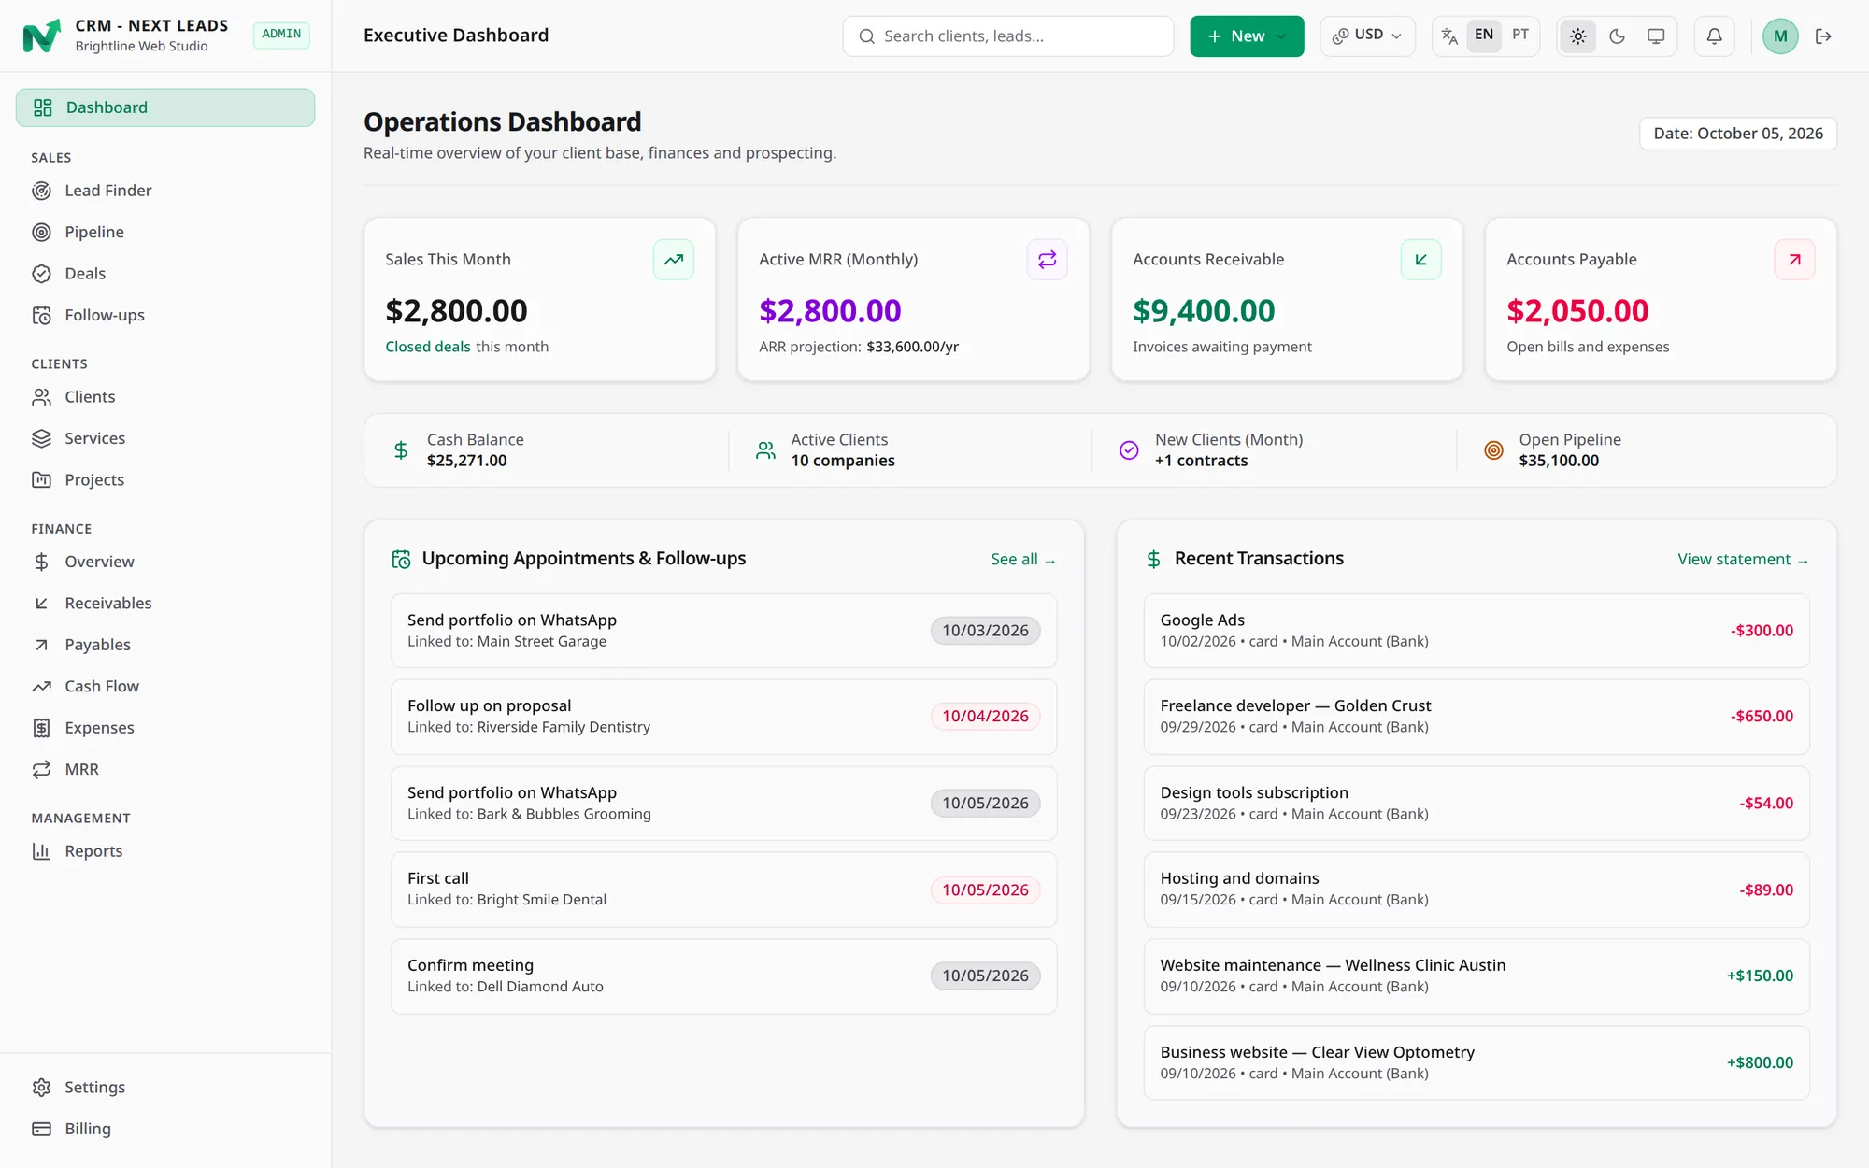Click the Accounts Receivable arrow icon
The width and height of the screenshot is (1869, 1168).
tap(1420, 260)
